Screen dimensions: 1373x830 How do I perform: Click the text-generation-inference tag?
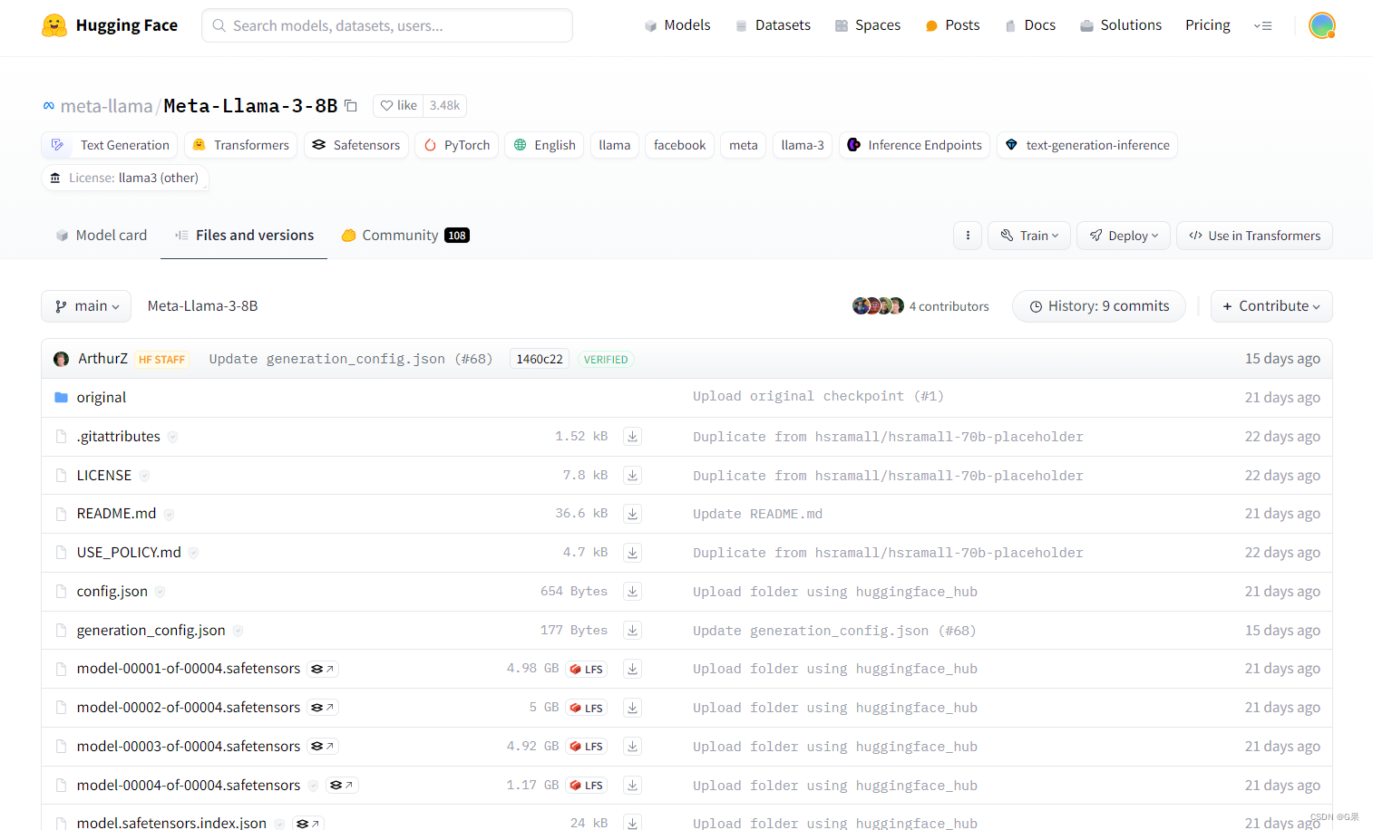(1087, 145)
